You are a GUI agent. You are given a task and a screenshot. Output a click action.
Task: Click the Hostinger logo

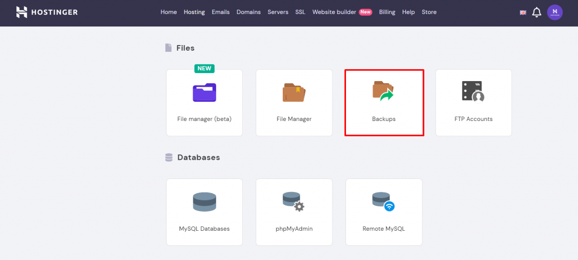coord(47,12)
